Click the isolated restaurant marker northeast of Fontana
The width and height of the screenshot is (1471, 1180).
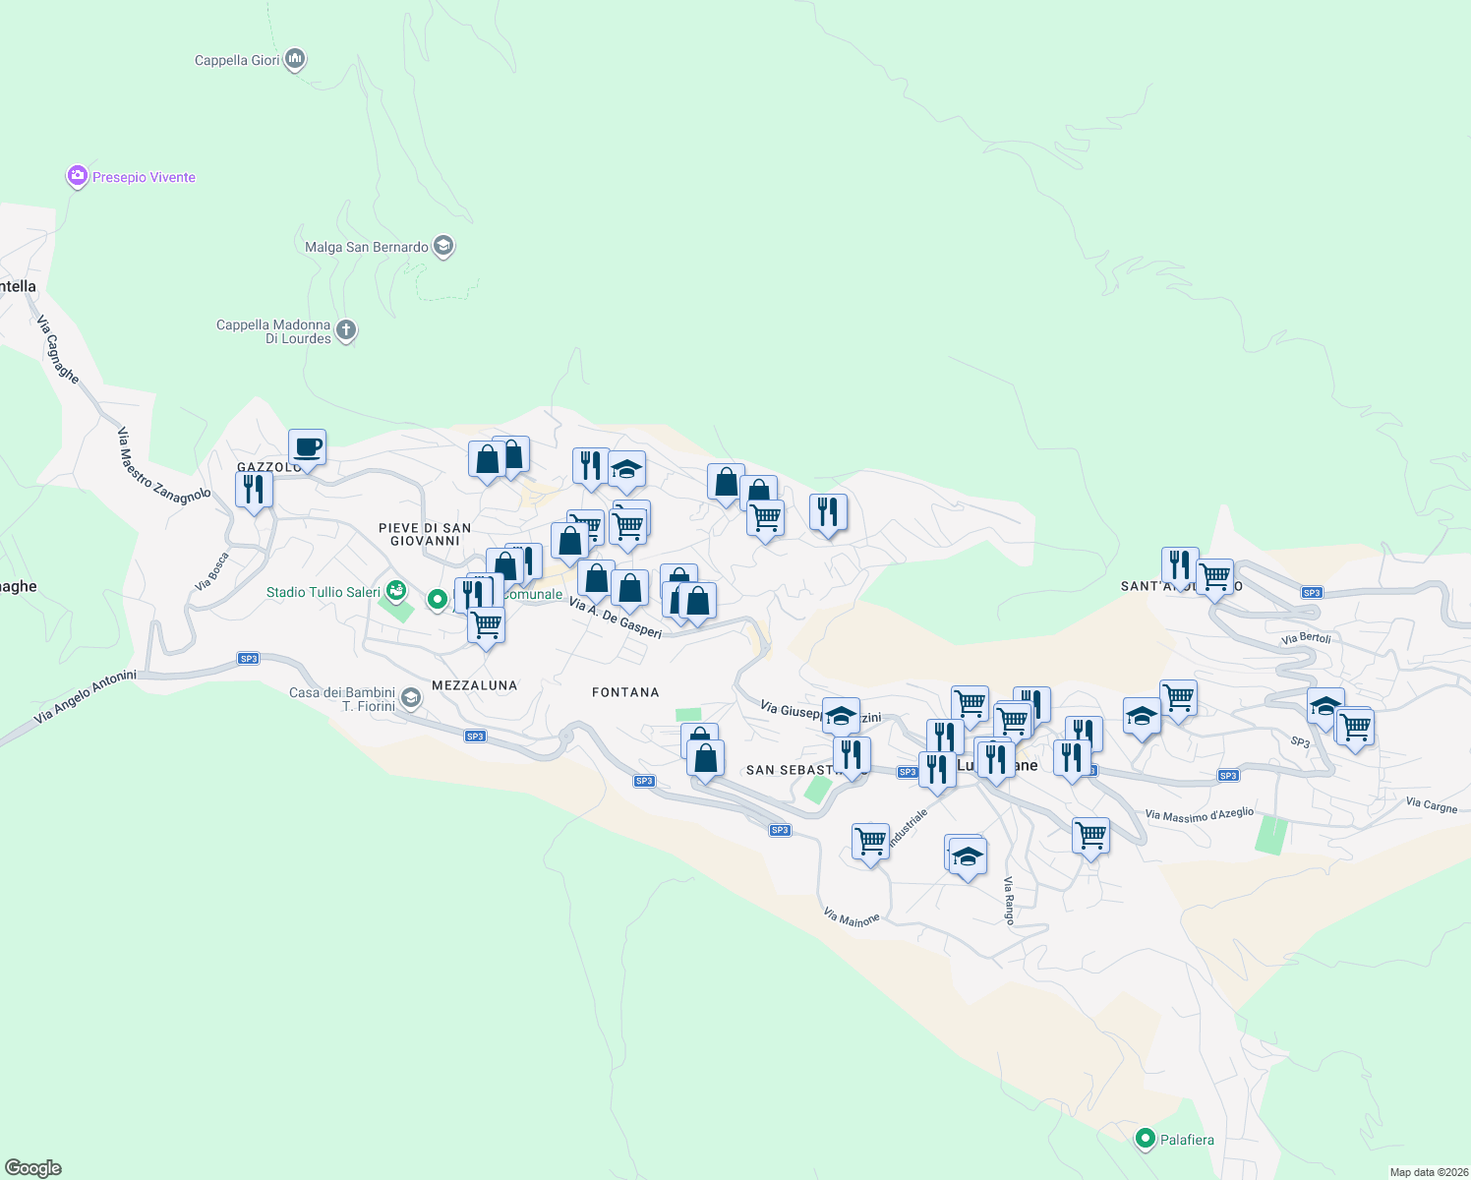(x=828, y=513)
